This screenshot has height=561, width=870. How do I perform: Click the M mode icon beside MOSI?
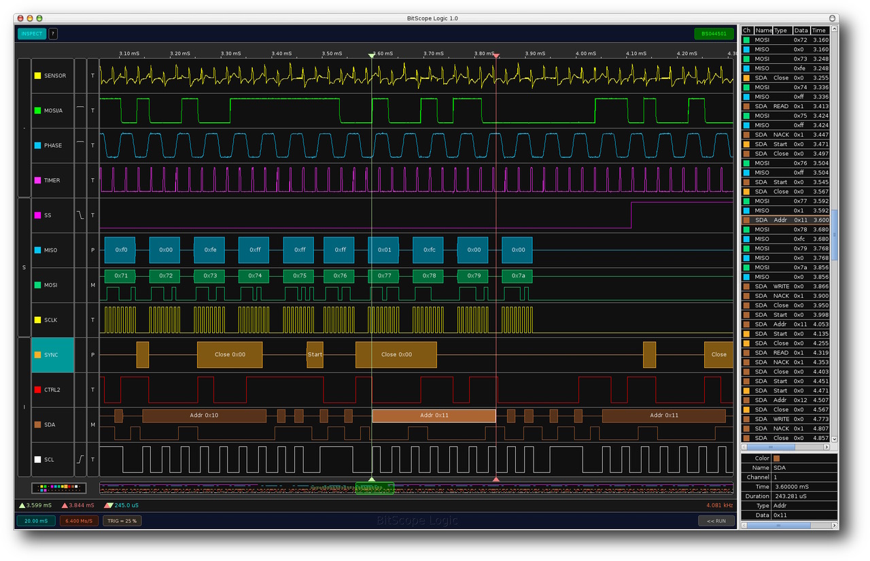coord(92,284)
